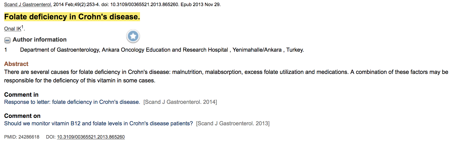This screenshot has height=142, width=453.
Task: Open 'Should we monitor vitamin B12' link
Action: click(98, 123)
